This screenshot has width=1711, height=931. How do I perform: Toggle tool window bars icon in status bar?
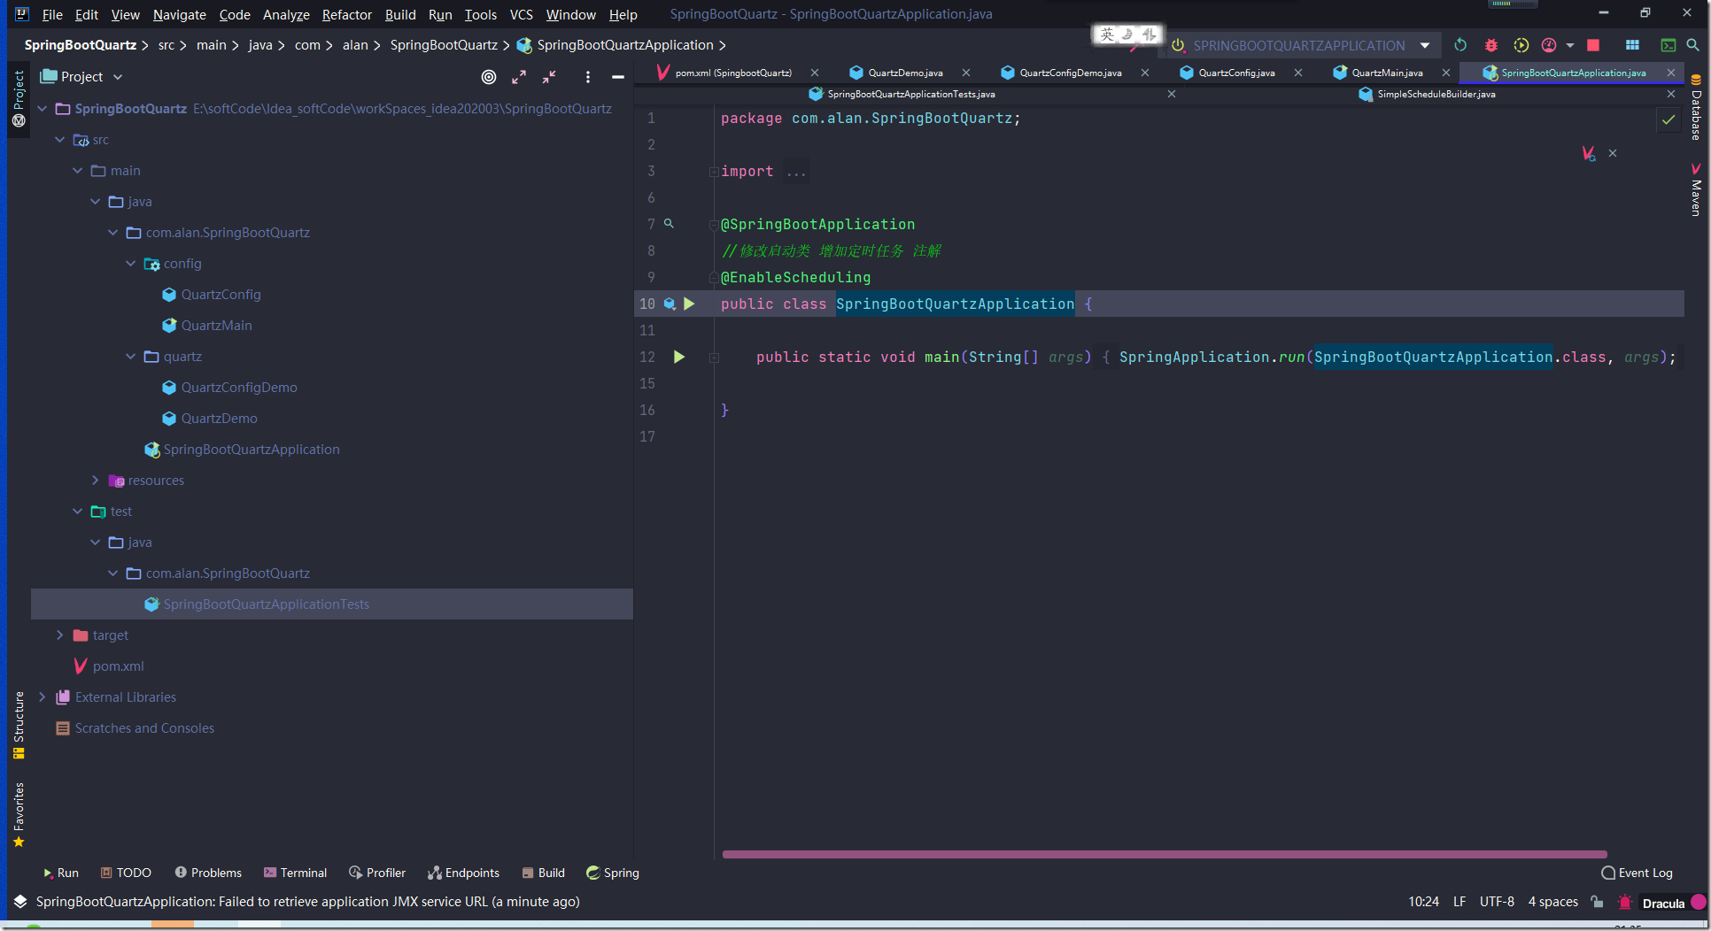(x=20, y=902)
